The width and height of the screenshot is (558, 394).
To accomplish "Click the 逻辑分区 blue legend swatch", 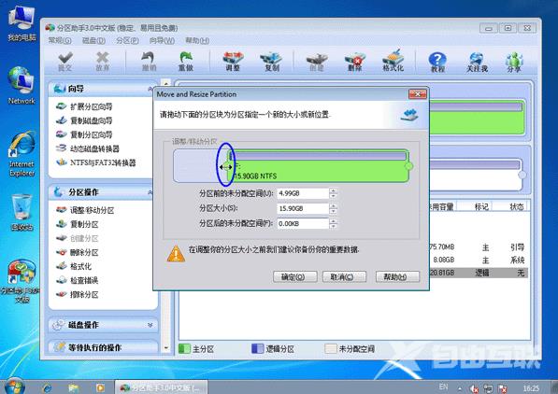I will click(x=257, y=348).
